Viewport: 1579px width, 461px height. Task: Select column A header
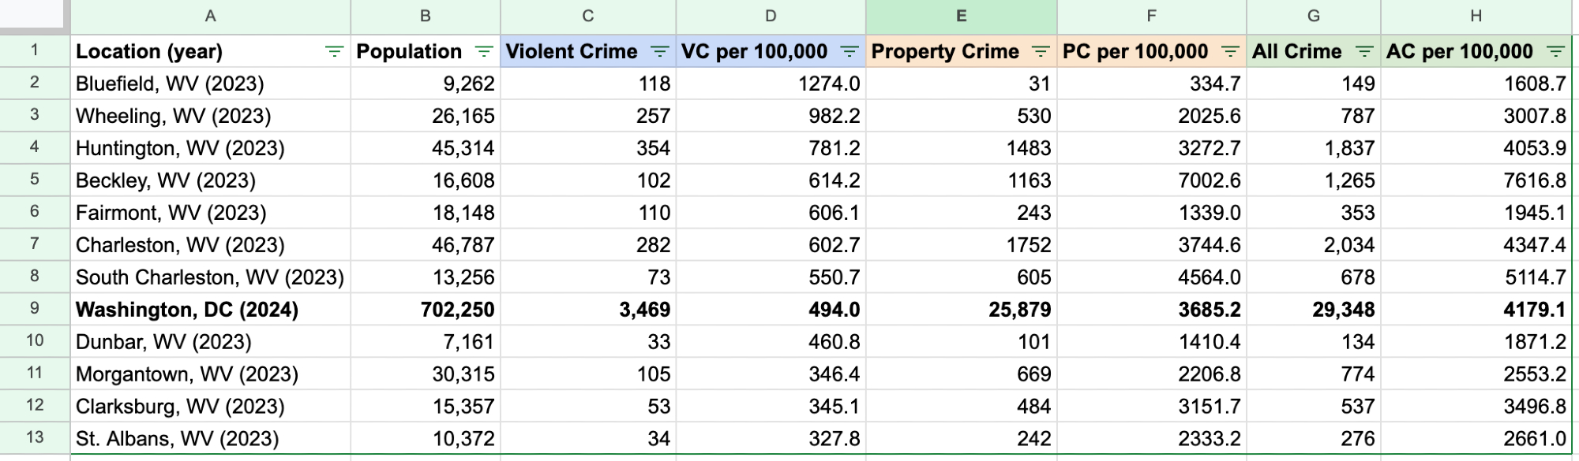[x=210, y=16]
